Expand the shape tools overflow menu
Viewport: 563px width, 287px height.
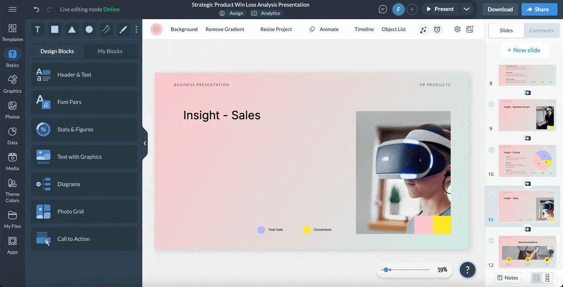tap(136, 29)
